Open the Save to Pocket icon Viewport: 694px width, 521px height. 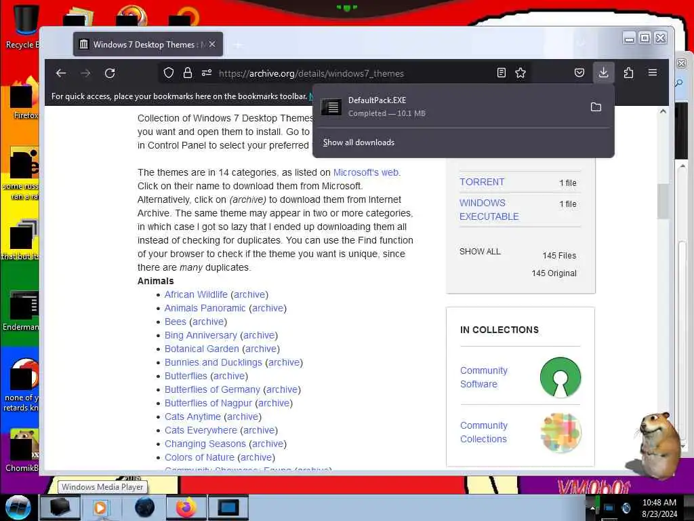click(579, 73)
